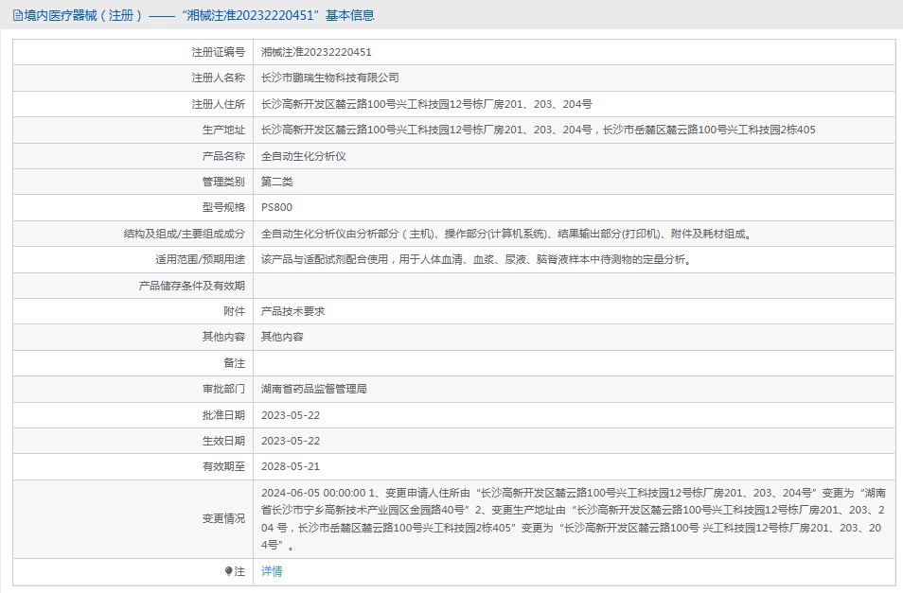Click the approval department 湖南省药品监督管理局

313,389
